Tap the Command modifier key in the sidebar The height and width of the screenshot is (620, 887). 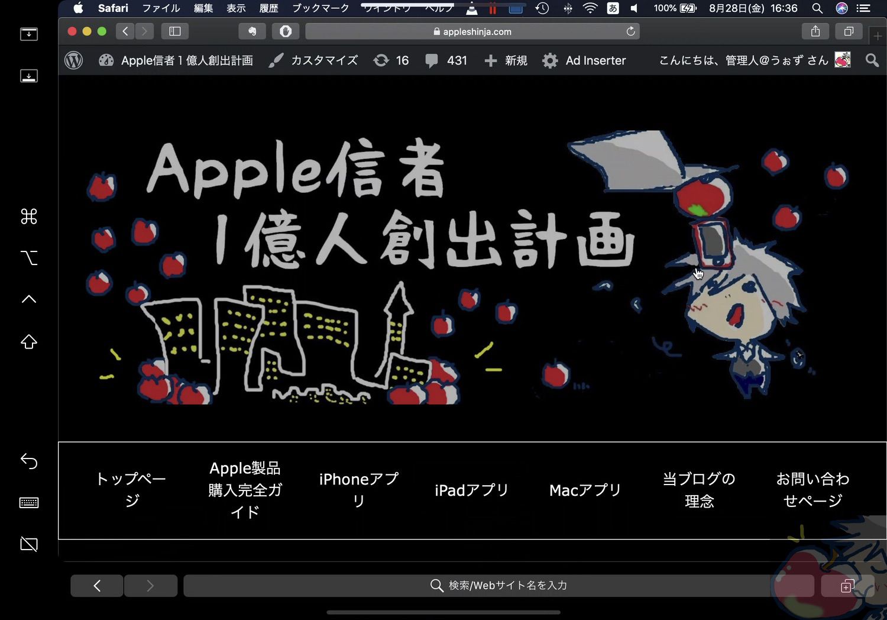click(x=28, y=217)
